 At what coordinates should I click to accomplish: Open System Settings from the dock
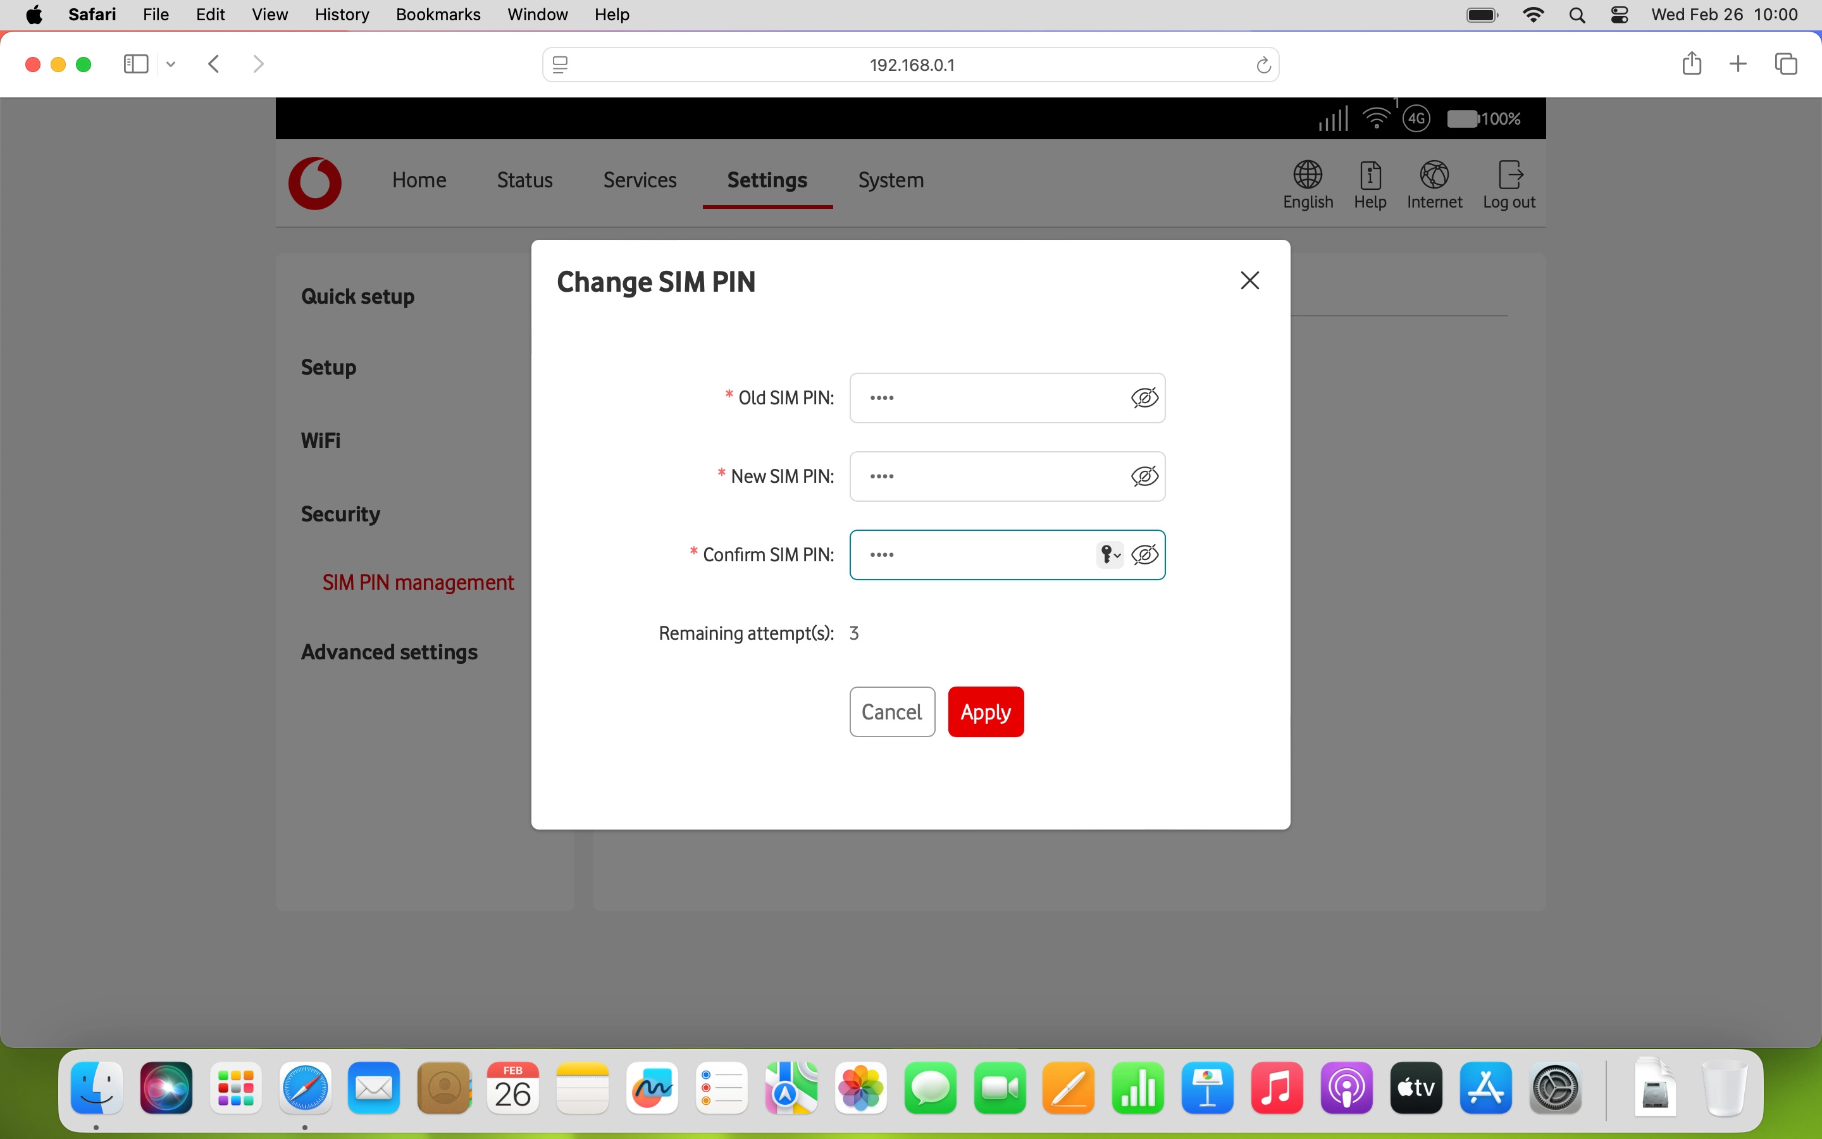point(1556,1088)
